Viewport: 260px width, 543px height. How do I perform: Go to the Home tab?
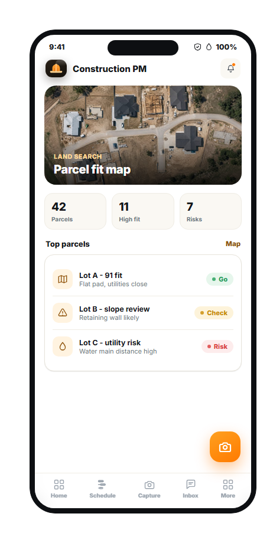(59, 489)
